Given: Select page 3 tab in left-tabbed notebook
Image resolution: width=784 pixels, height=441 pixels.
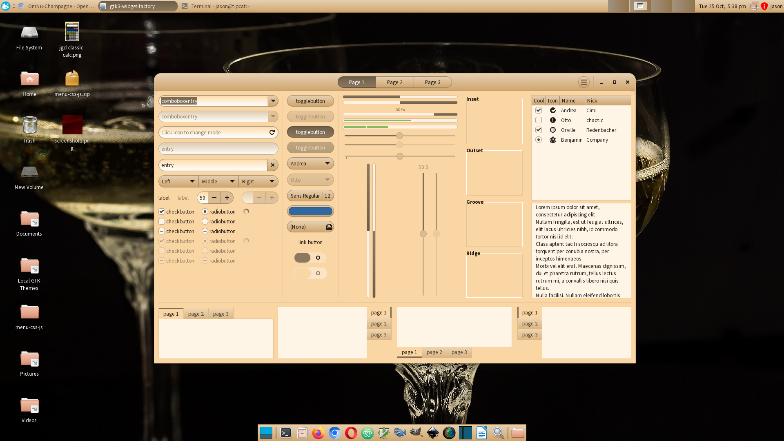Looking at the screenshot, I should pyautogui.click(x=530, y=334).
